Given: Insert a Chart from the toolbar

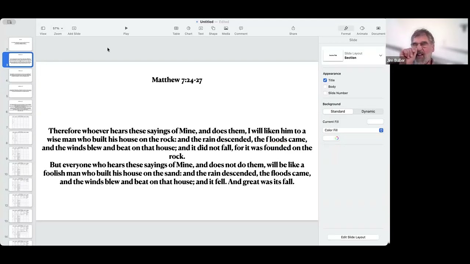Looking at the screenshot, I should [188, 28].
